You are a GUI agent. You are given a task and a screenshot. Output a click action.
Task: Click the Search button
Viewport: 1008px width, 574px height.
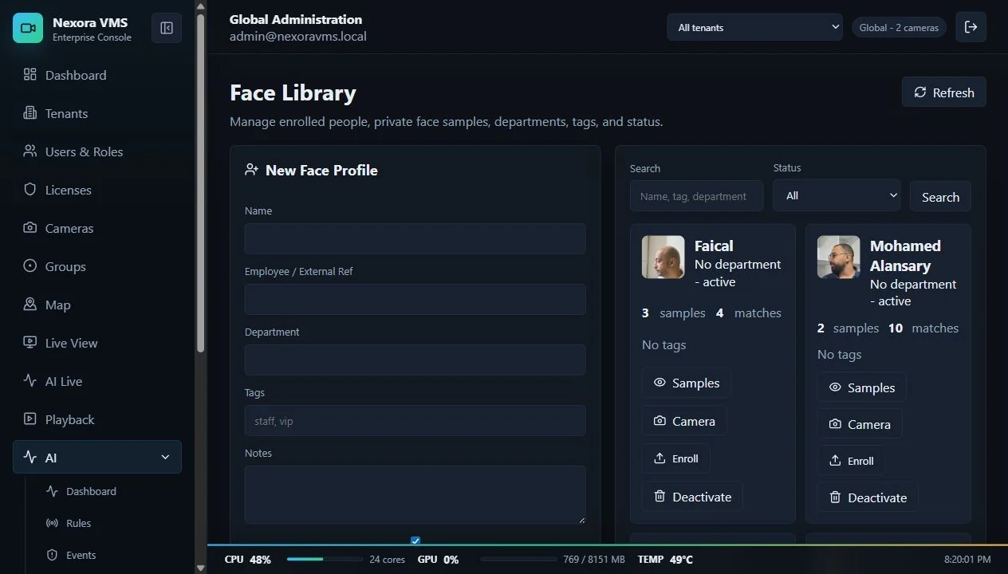tap(940, 197)
